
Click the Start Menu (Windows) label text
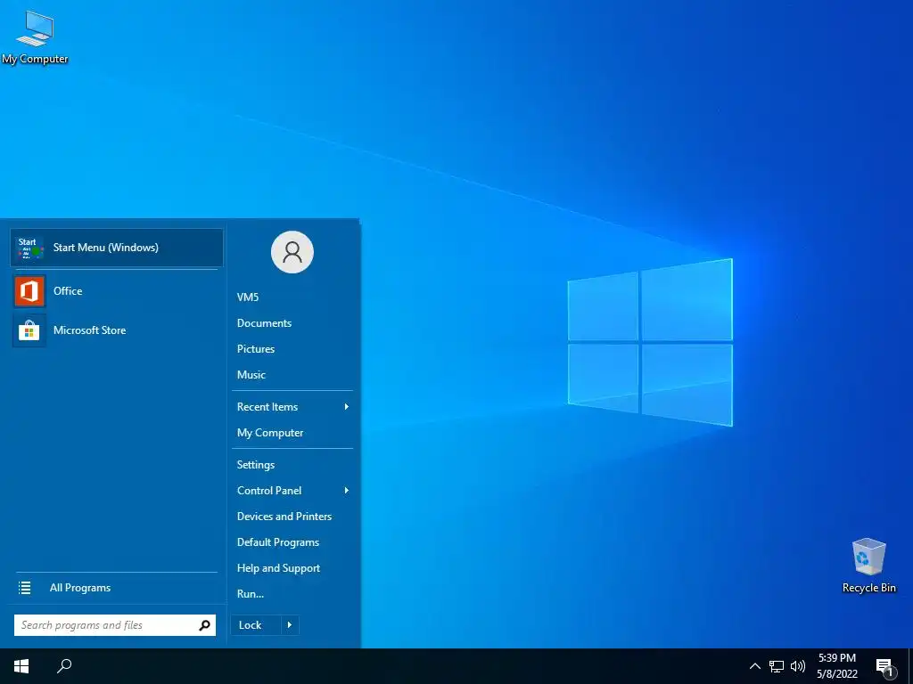pos(106,248)
